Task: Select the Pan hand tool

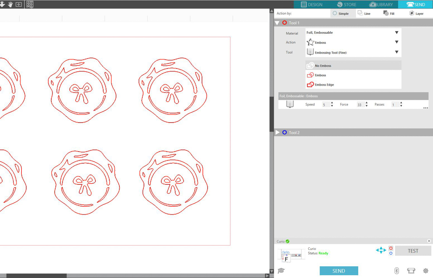Action: click(10, 4)
